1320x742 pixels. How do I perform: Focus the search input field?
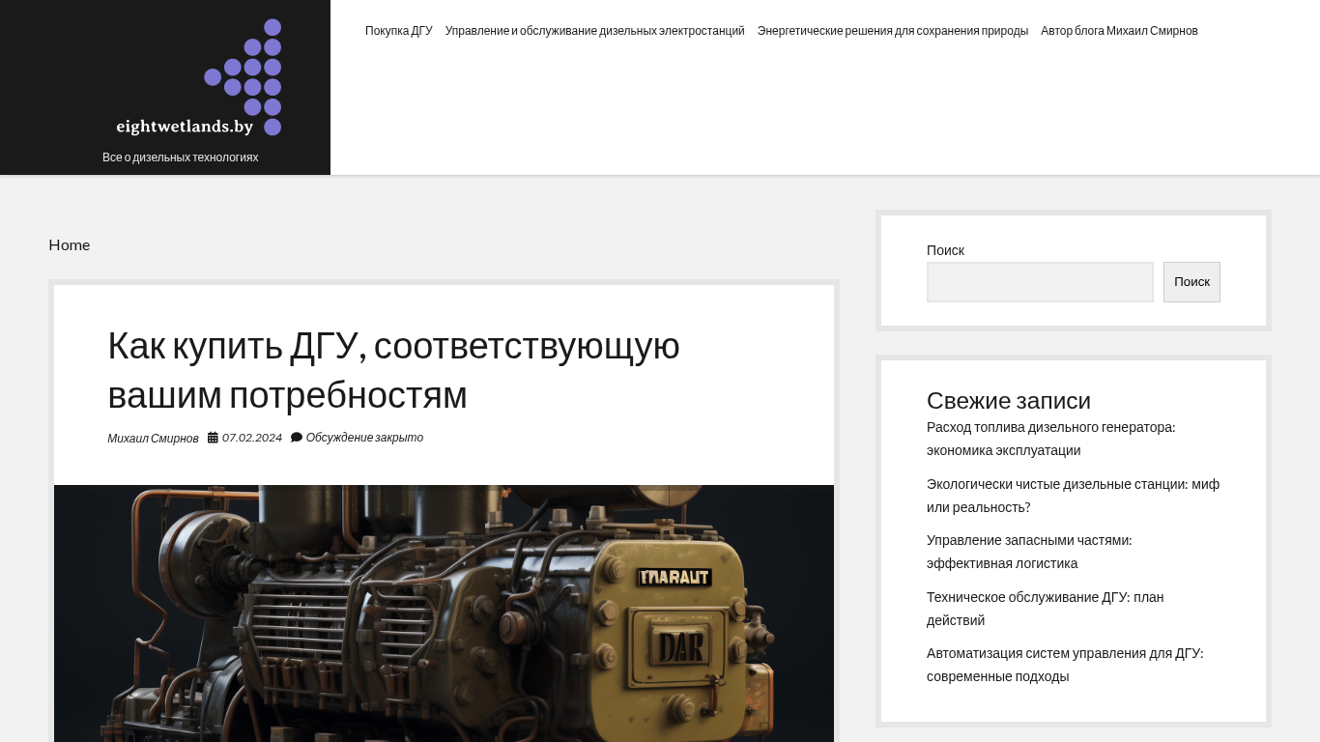pos(1040,282)
